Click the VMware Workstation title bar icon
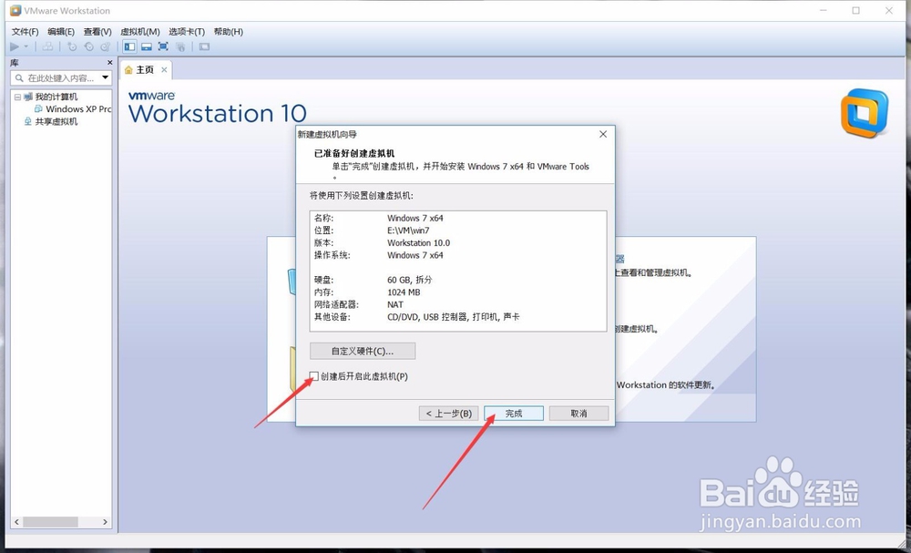Viewport: 911px width, 553px height. tap(15, 10)
